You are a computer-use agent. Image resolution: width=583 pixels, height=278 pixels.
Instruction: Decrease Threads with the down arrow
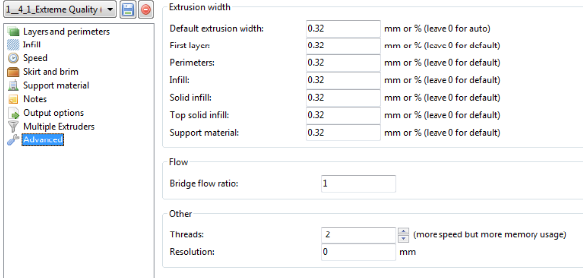pos(403,239)
